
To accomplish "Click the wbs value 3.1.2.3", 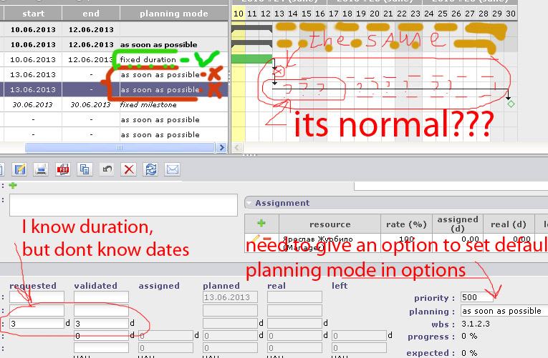I will point(476,324).
